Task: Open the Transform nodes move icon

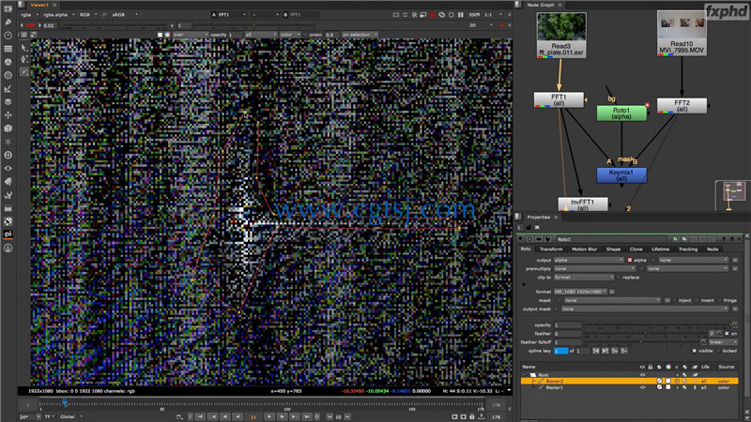Action: coord(8,115)
